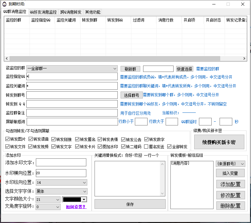Image resolution: width=251 pixels, height=223 pixels.
Task: Open the 如何设置? help link
Action: pyautogui.click(x=76, y=207)
